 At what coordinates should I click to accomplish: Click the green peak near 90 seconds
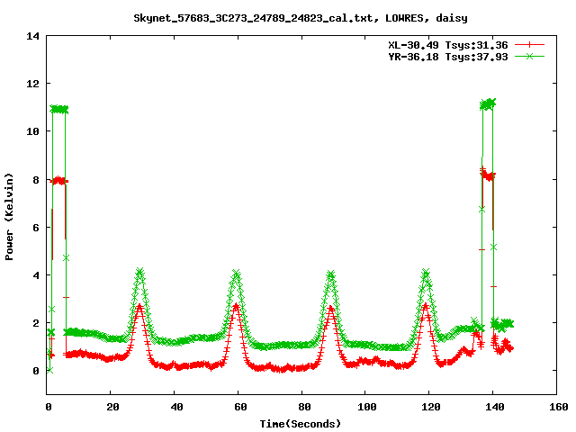(331, 274)
